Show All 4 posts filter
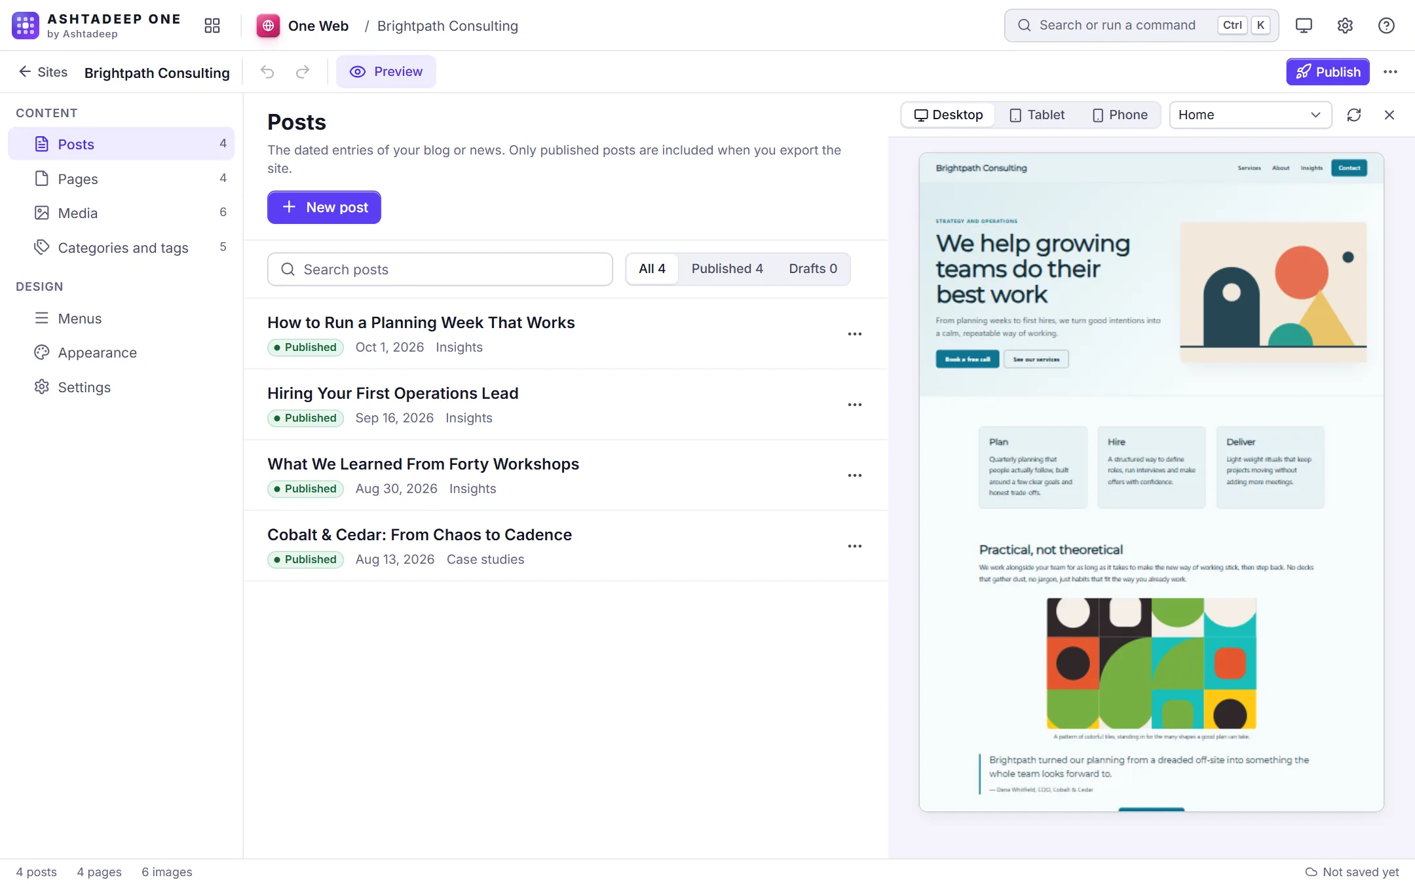 coord(652,269)
